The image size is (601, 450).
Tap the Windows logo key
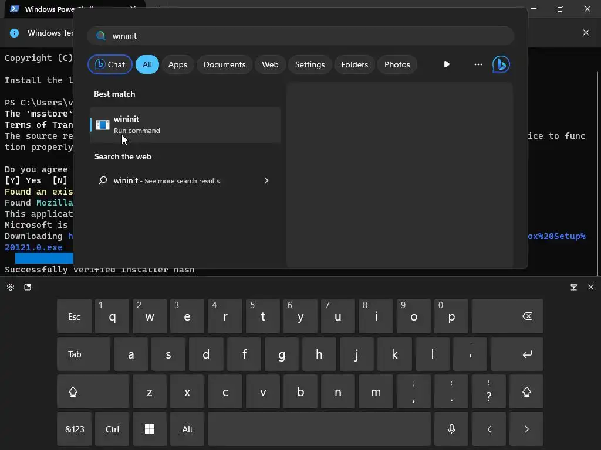point(150,429)
